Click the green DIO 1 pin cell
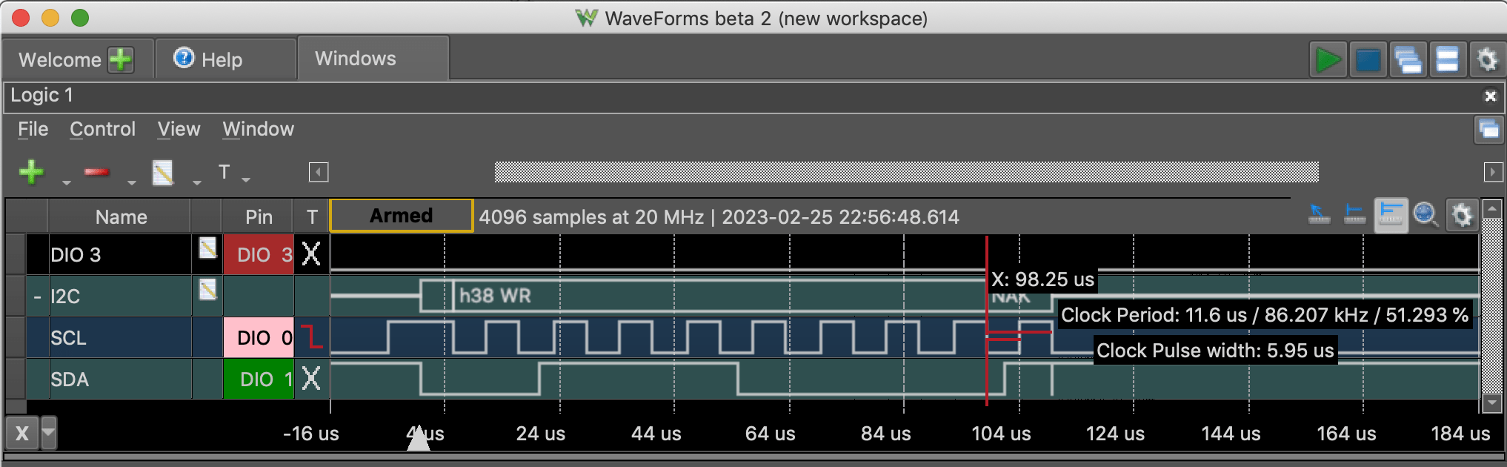The height and width of the screenshot is (467, 1507). pyautogui.click(x=259, y=380)
